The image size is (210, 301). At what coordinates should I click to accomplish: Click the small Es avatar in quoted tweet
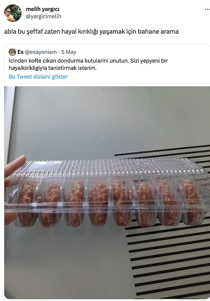12,52
